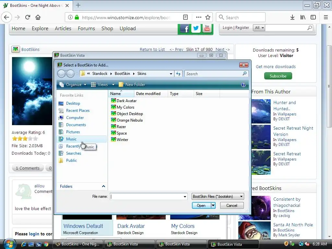Click the green Subscribe button
Screen dimensions: 332x249
point(278,76)
